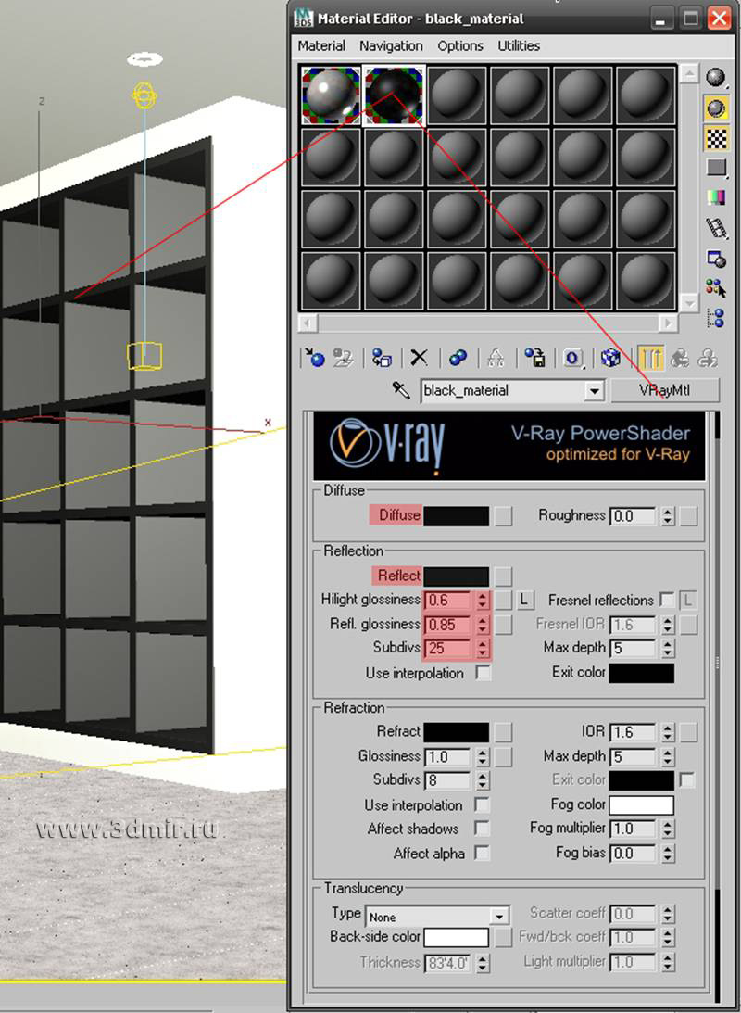Click Reflection Exit color swatch
The width and height of the screenshot is (741, 1013).
pos(642,673)
